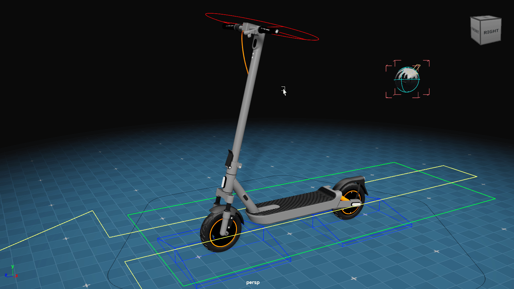Click the RIGHT face of the ViewCube
Viewport: 514px width, 289px height.
491,31
